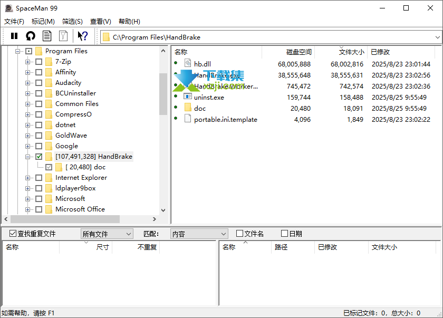Screen dimensions: 443x318
Task: Activate the context help pointer icon
Action: (x=82, y=36)
